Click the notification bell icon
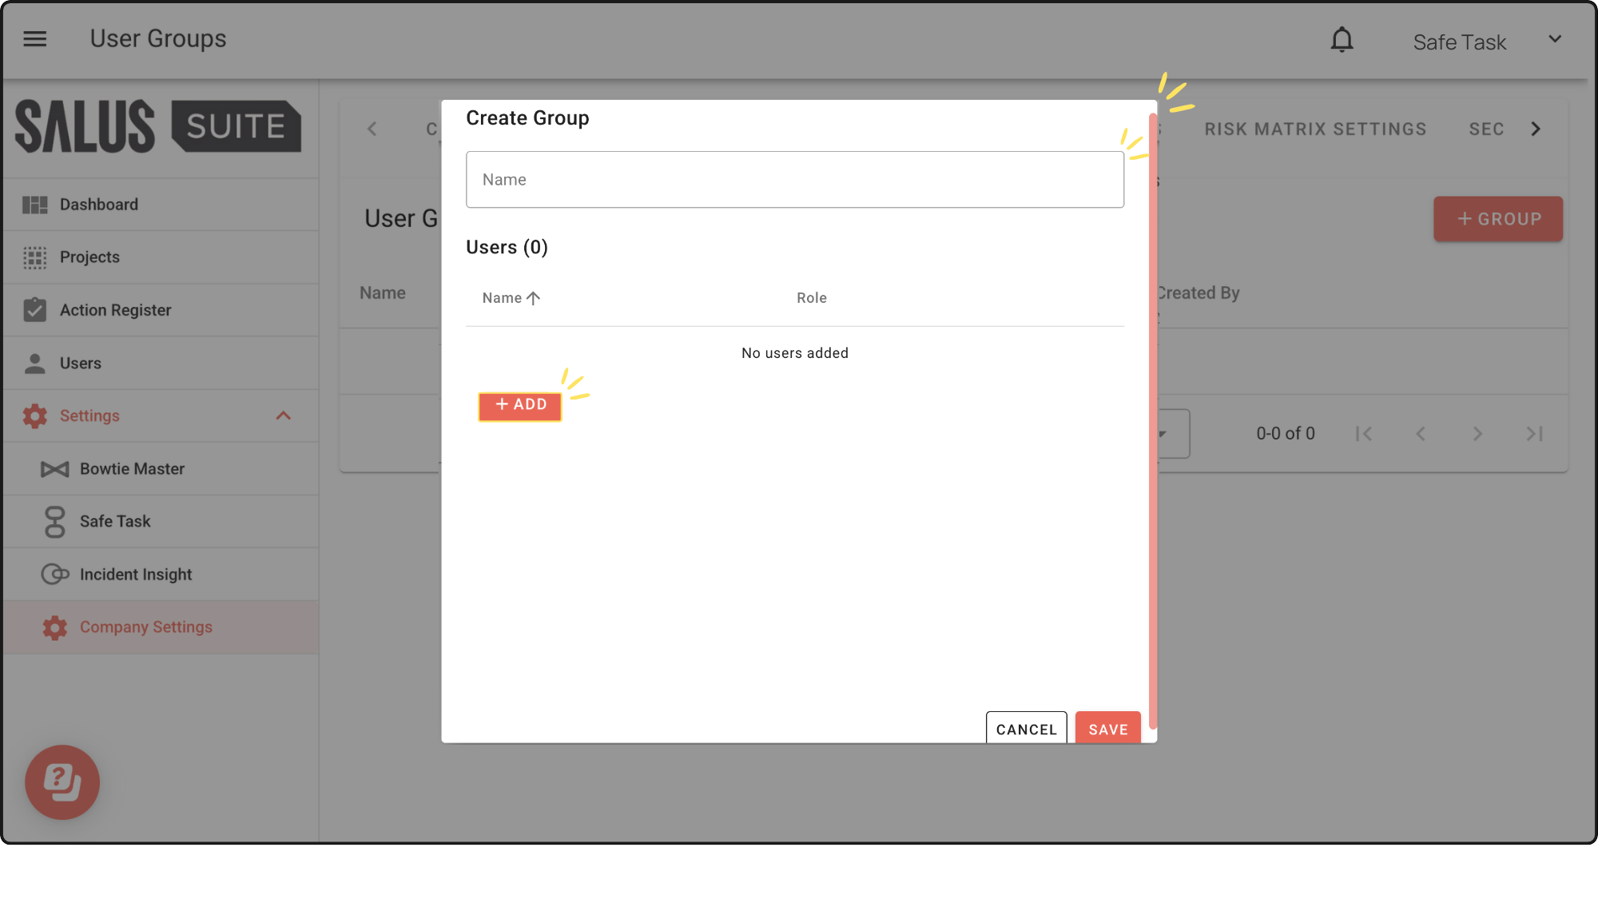Screen dimensions: 1598x899 [x=1342, y=39]
